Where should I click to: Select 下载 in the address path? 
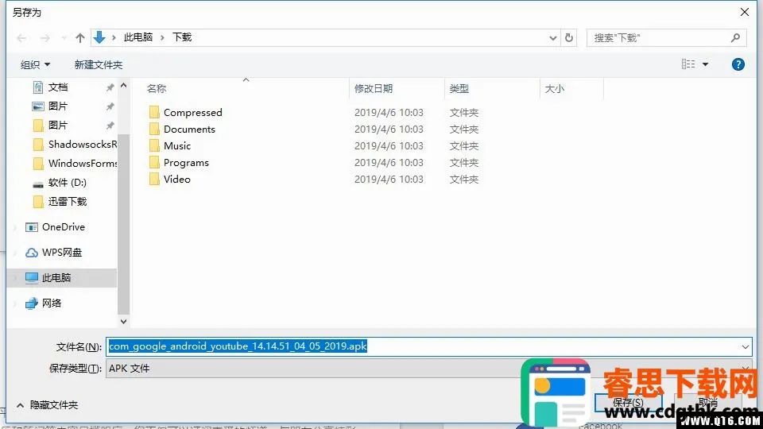182,37
